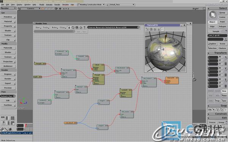The width and height of the screenshot is (228, 142).
Task: Open the Render Tree help question mark
Action: (84, 27)
